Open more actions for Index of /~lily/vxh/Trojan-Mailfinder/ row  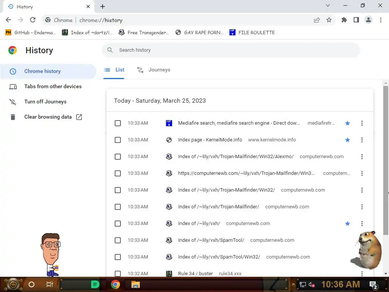pyautogui.click(x=362, y=207)
